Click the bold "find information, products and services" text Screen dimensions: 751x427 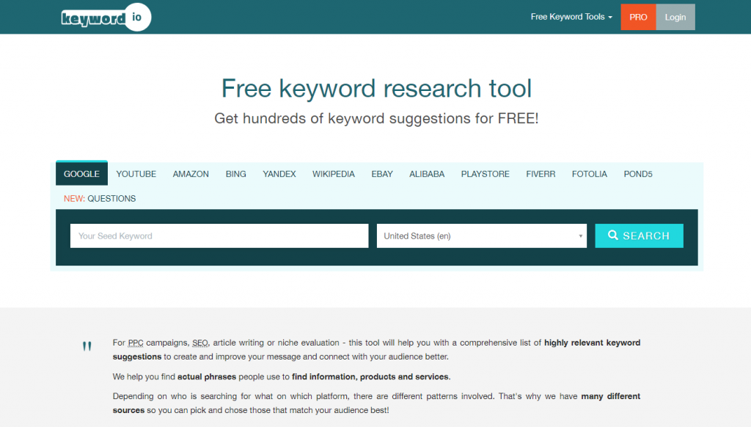point(370,376)
